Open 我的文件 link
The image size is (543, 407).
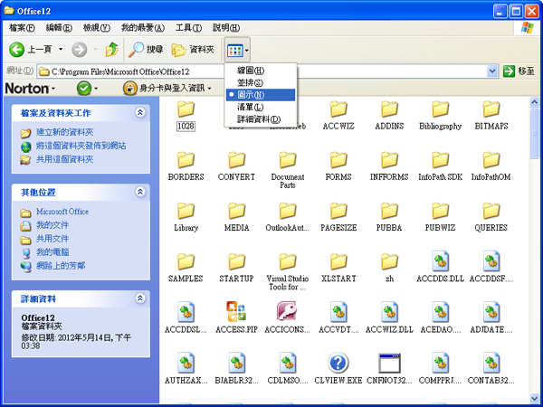[52, 225]
